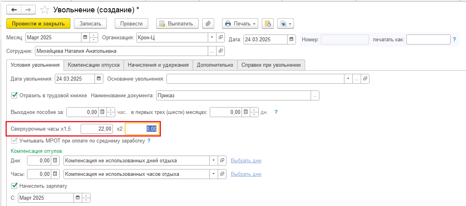Screen dimensions: 466x206
Task: Click the Месяц stepper arrows
Action: pyautogui.click(x=94, y=38)
